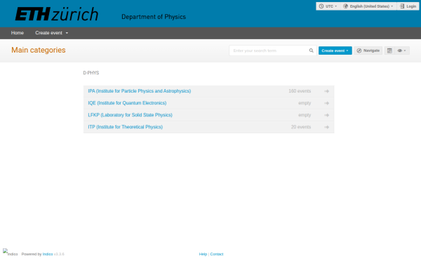Open the Create event menu in the navigation bar

pos(51,33)
